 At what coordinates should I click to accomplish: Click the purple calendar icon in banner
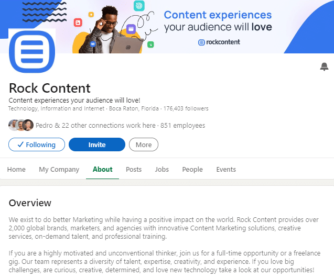[x=131, y=29]
